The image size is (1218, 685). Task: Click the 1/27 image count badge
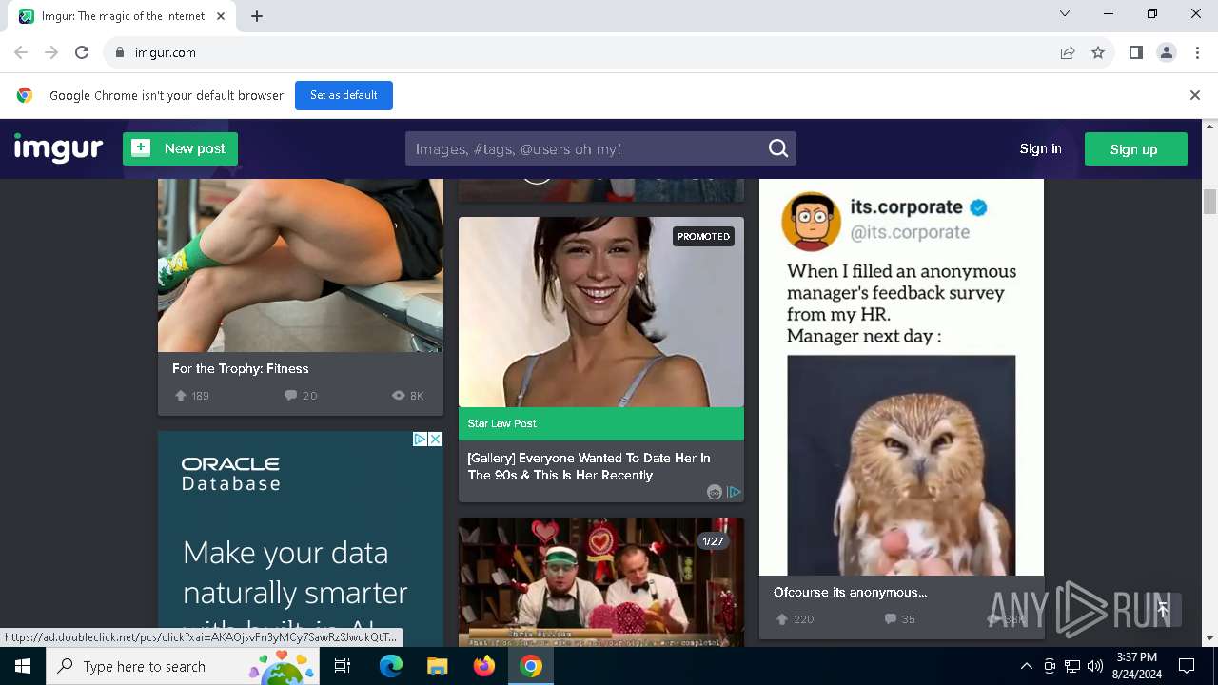pos(713,541)
